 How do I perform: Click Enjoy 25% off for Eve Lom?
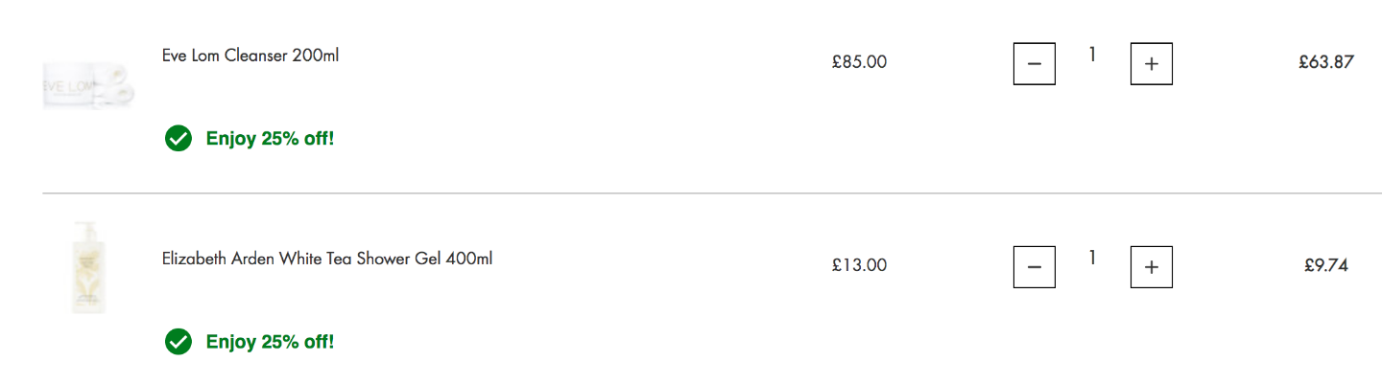point(270,139)
